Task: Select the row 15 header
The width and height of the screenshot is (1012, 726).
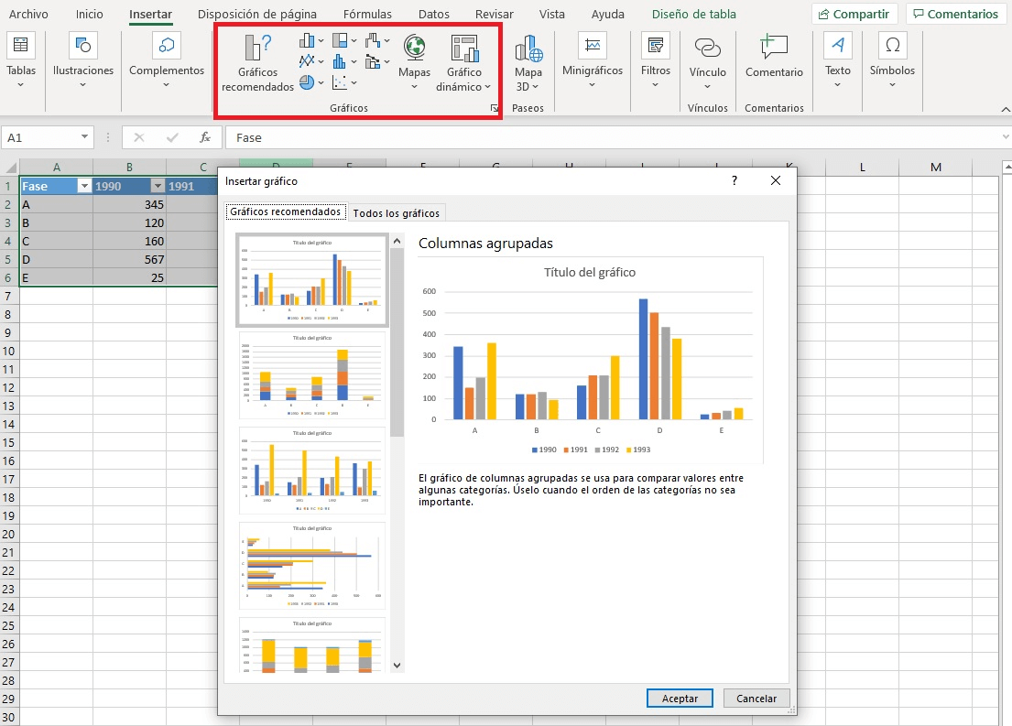Action: pyautogui.click(x=9, y=442)
